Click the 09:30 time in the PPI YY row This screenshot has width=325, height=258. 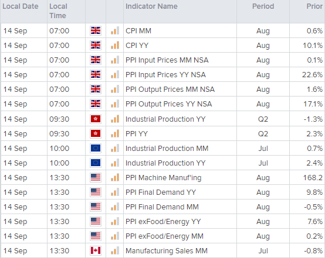[x=59, y=134]
